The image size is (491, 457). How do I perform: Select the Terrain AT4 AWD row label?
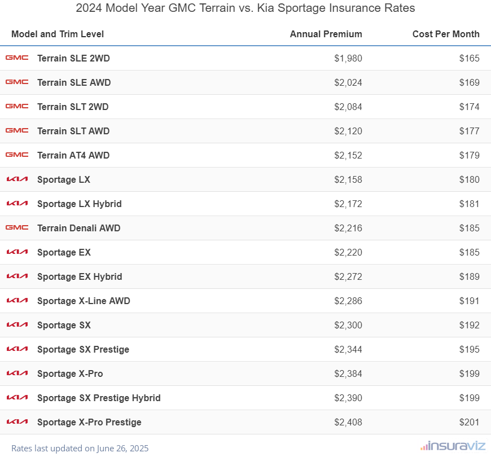tap(73, 155)
